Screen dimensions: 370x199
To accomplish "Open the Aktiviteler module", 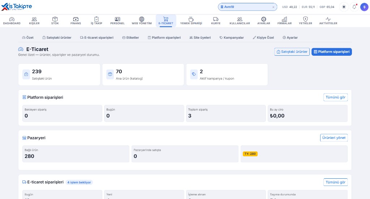I will 328,21.
